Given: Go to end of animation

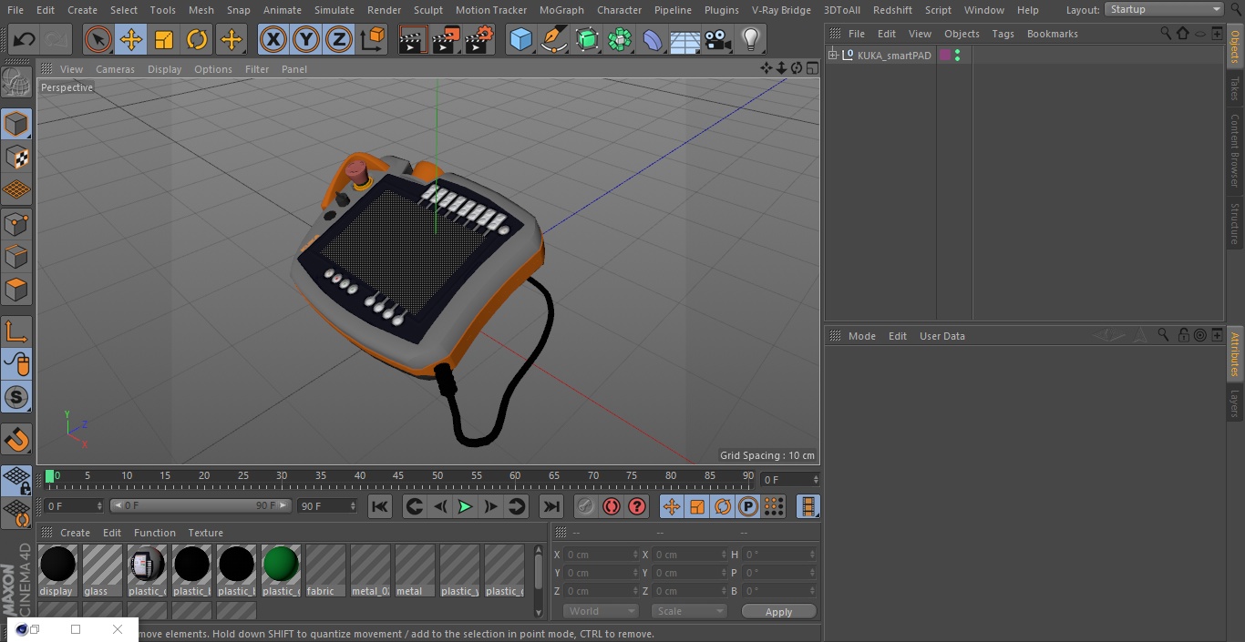Looking at the screenshot, I should [550, 506].
